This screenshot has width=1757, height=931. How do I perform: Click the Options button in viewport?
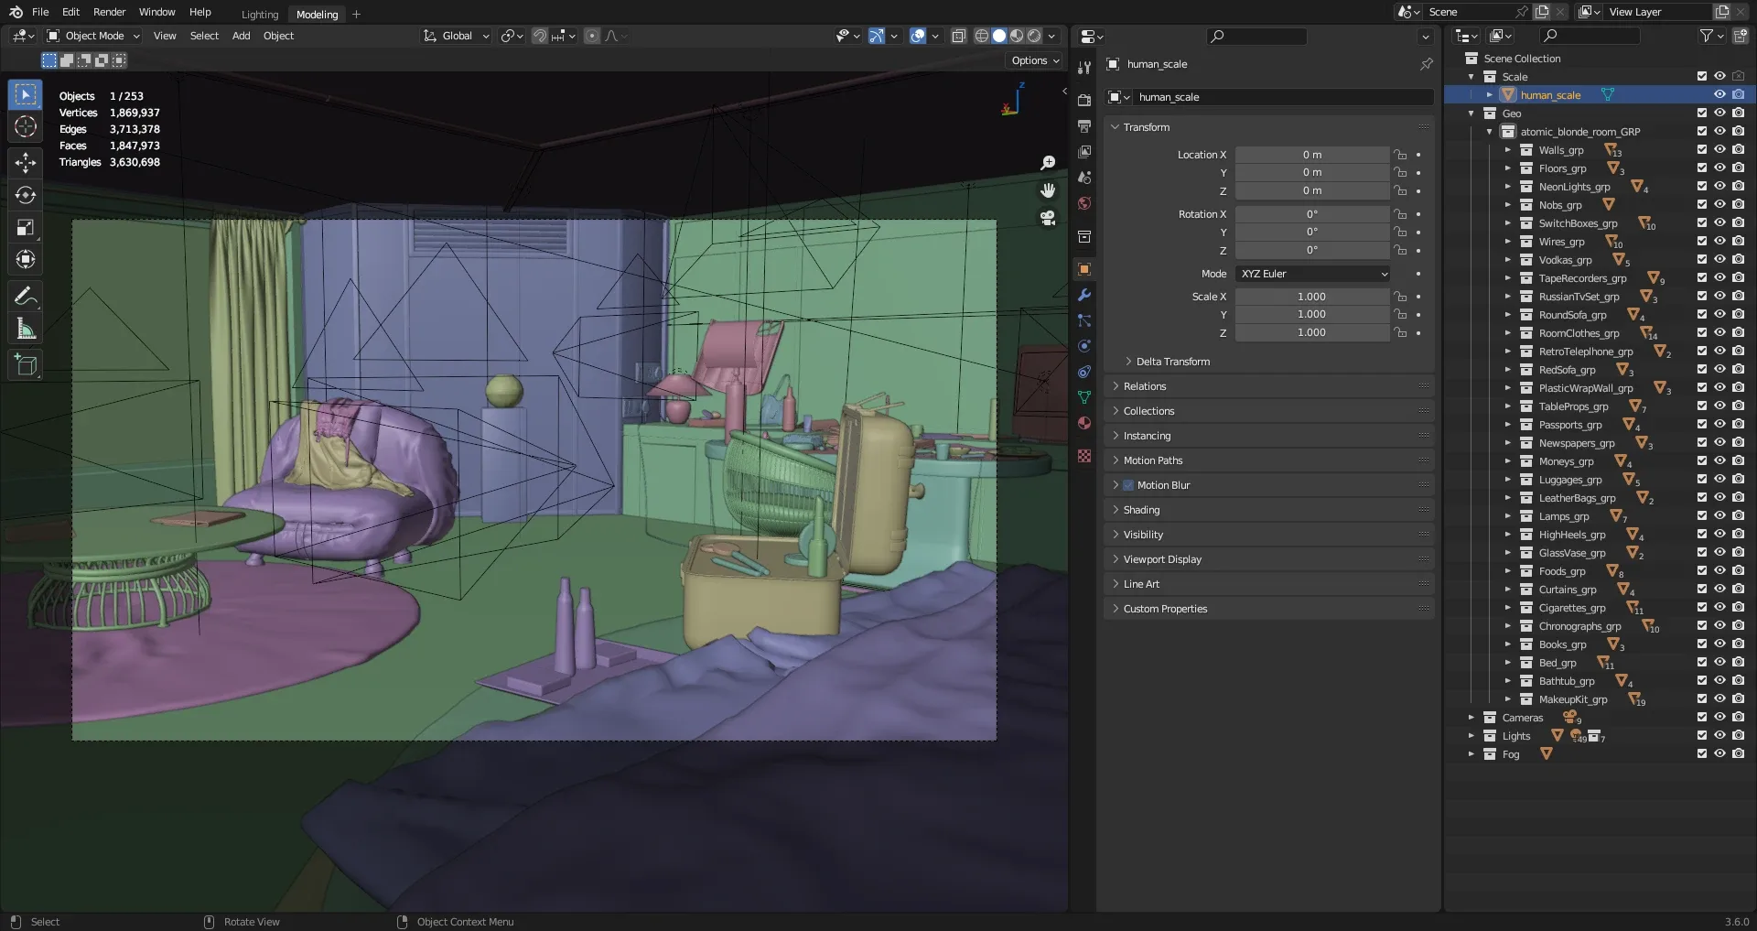pos(1035,60)
